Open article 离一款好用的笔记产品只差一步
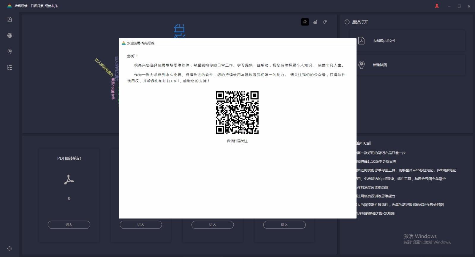 click(x=381, y=153)
